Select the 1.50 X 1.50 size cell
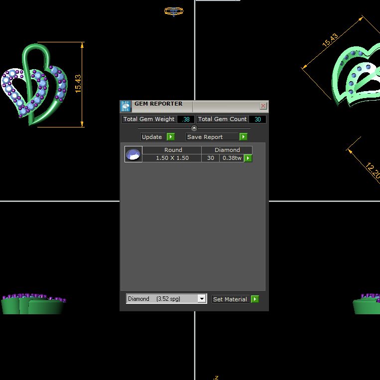Viewport: 380px width, 380px height. click(x=172, y=158)
